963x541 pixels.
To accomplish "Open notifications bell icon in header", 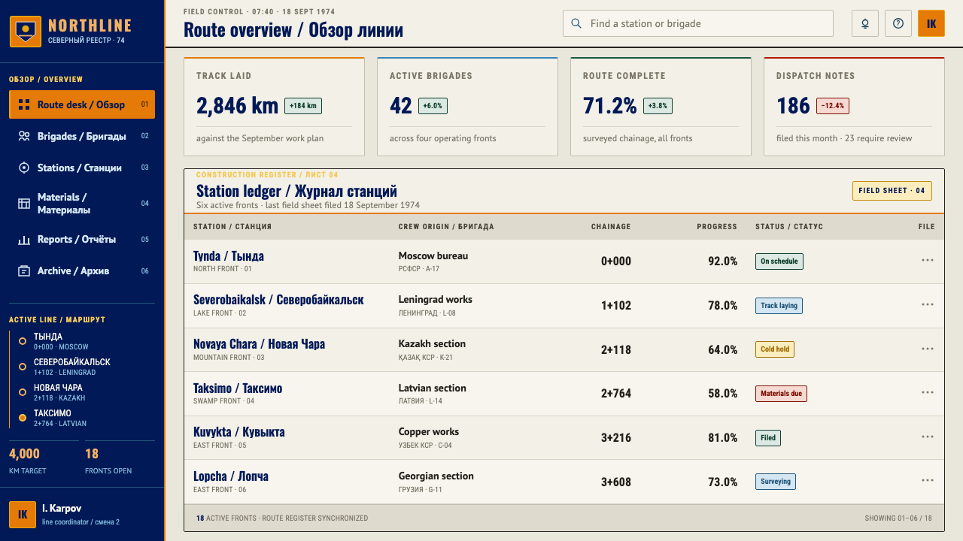I will [x=865, y=23].
